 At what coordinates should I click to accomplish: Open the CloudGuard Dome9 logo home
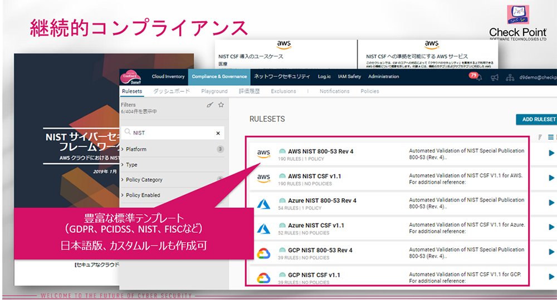point(130,77)
